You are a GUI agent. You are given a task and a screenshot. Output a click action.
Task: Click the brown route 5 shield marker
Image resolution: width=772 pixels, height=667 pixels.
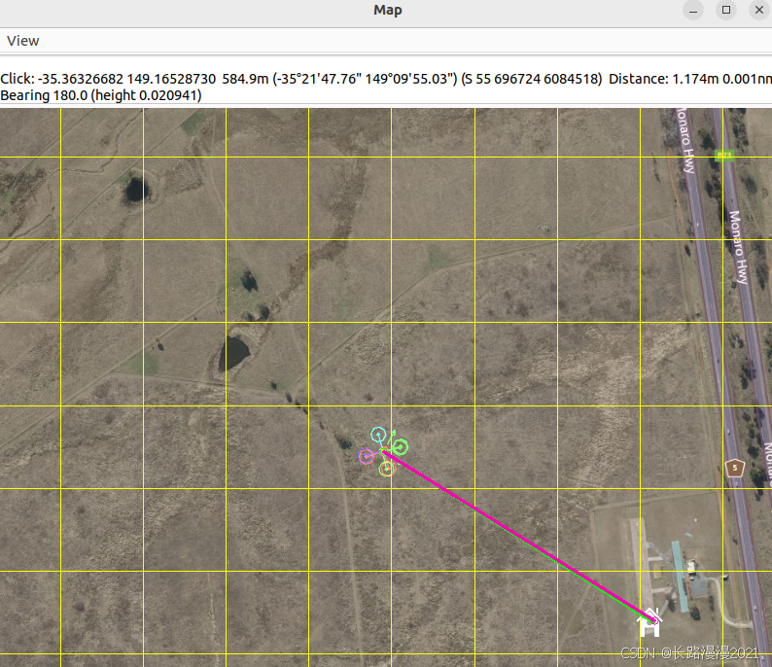point(735,468)
